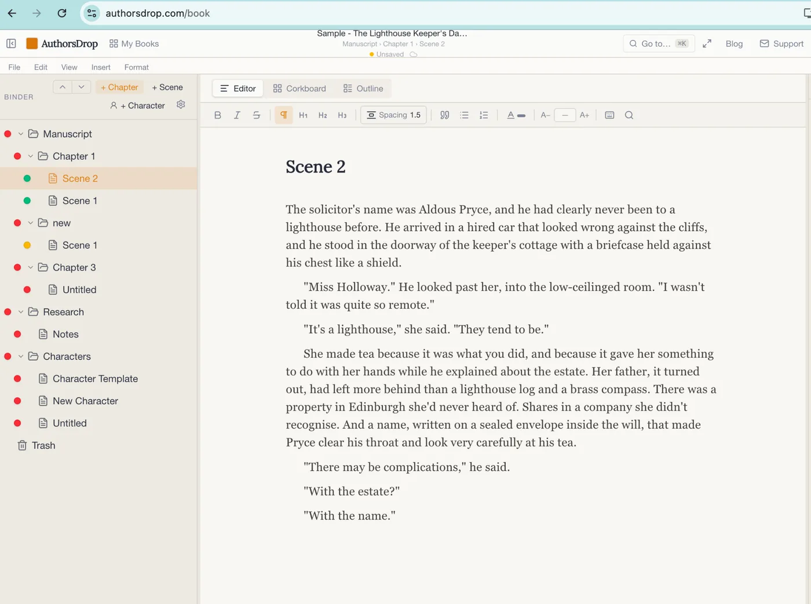
Task: Toggle strikethrough formatting
Action: tap(257, 115)
